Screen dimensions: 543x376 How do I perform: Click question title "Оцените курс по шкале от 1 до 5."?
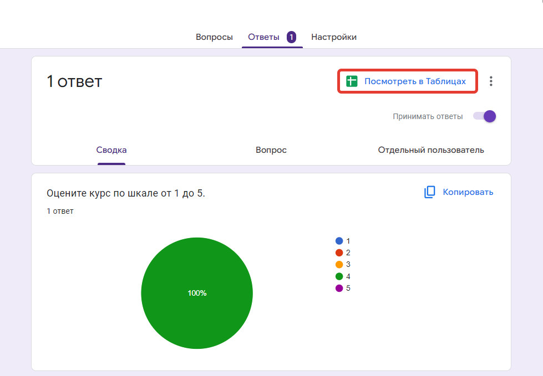[126, 193]
